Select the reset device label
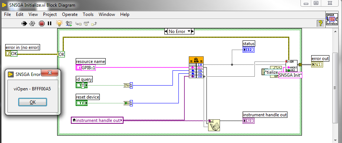Screen dimensions: 342x143 click(88, 97)
